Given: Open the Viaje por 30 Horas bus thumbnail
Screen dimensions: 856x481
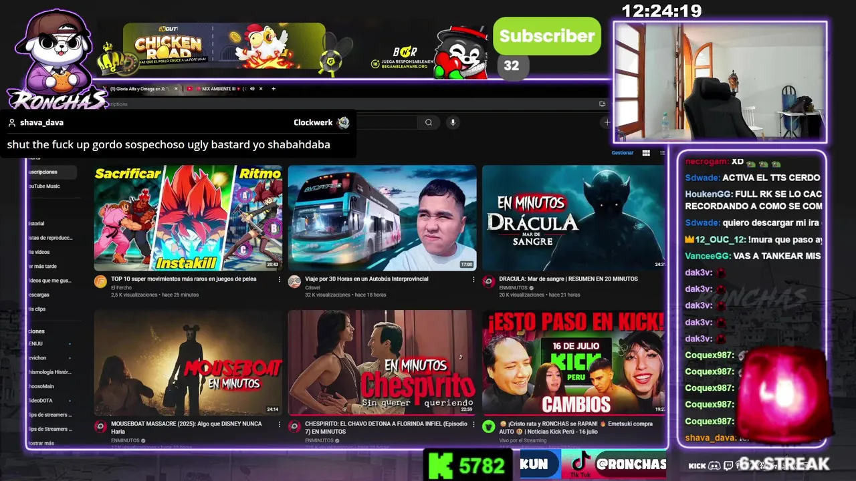Looking at the screenshot, I should tap(382, 218).
